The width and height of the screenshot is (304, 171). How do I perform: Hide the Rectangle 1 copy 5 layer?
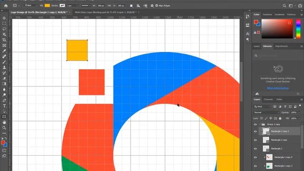click(256, 157)
